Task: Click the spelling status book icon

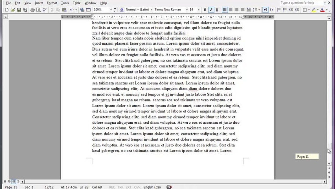Action: pos(169,187)
